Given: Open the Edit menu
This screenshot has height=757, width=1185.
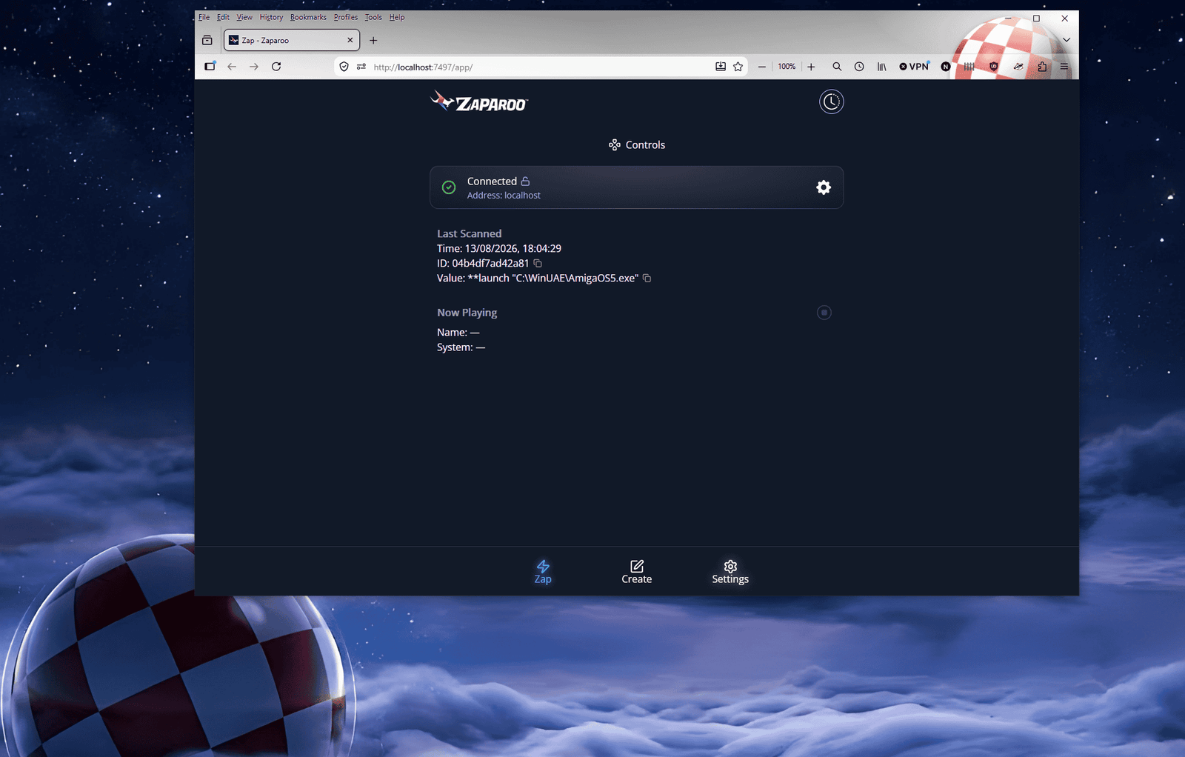Looking at the screenshot, I should tap(223, 17).
